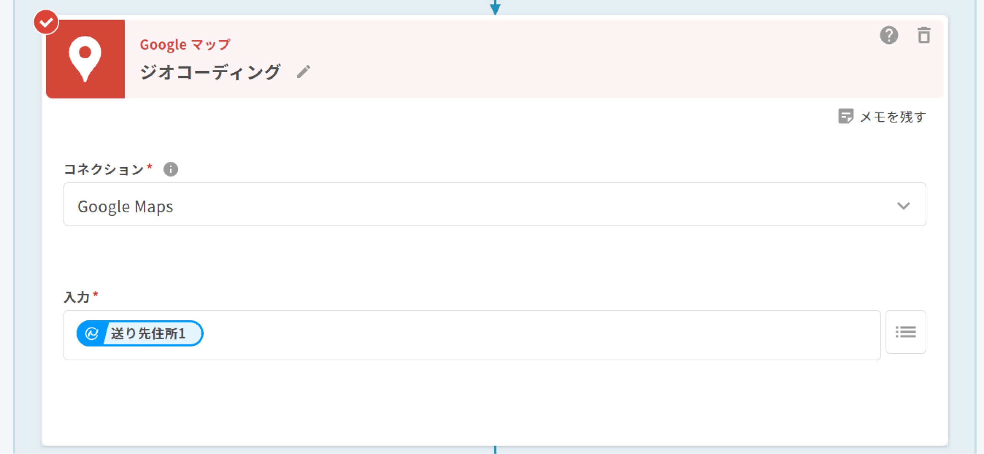Edit the ジオコーディング step name with pencil
The image size is (984, 454).
[303, 72]
